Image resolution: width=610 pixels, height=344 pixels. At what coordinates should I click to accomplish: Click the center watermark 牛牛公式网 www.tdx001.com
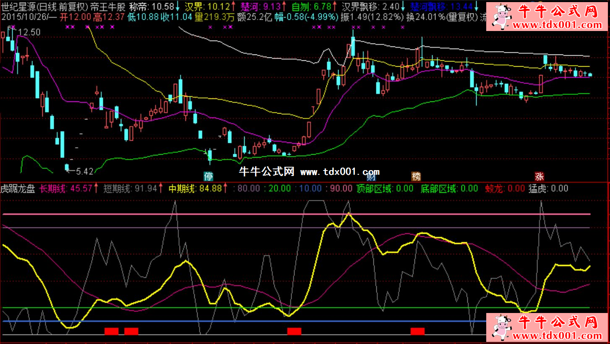(309, 171)
